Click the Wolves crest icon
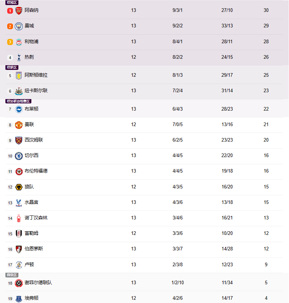The width and height of the screenshot is (289, 303). tap(19, 187)
